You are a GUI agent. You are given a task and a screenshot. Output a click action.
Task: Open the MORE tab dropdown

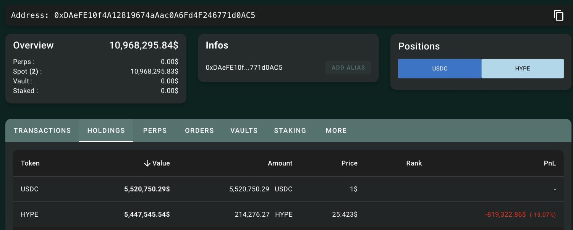click(336, 131)
